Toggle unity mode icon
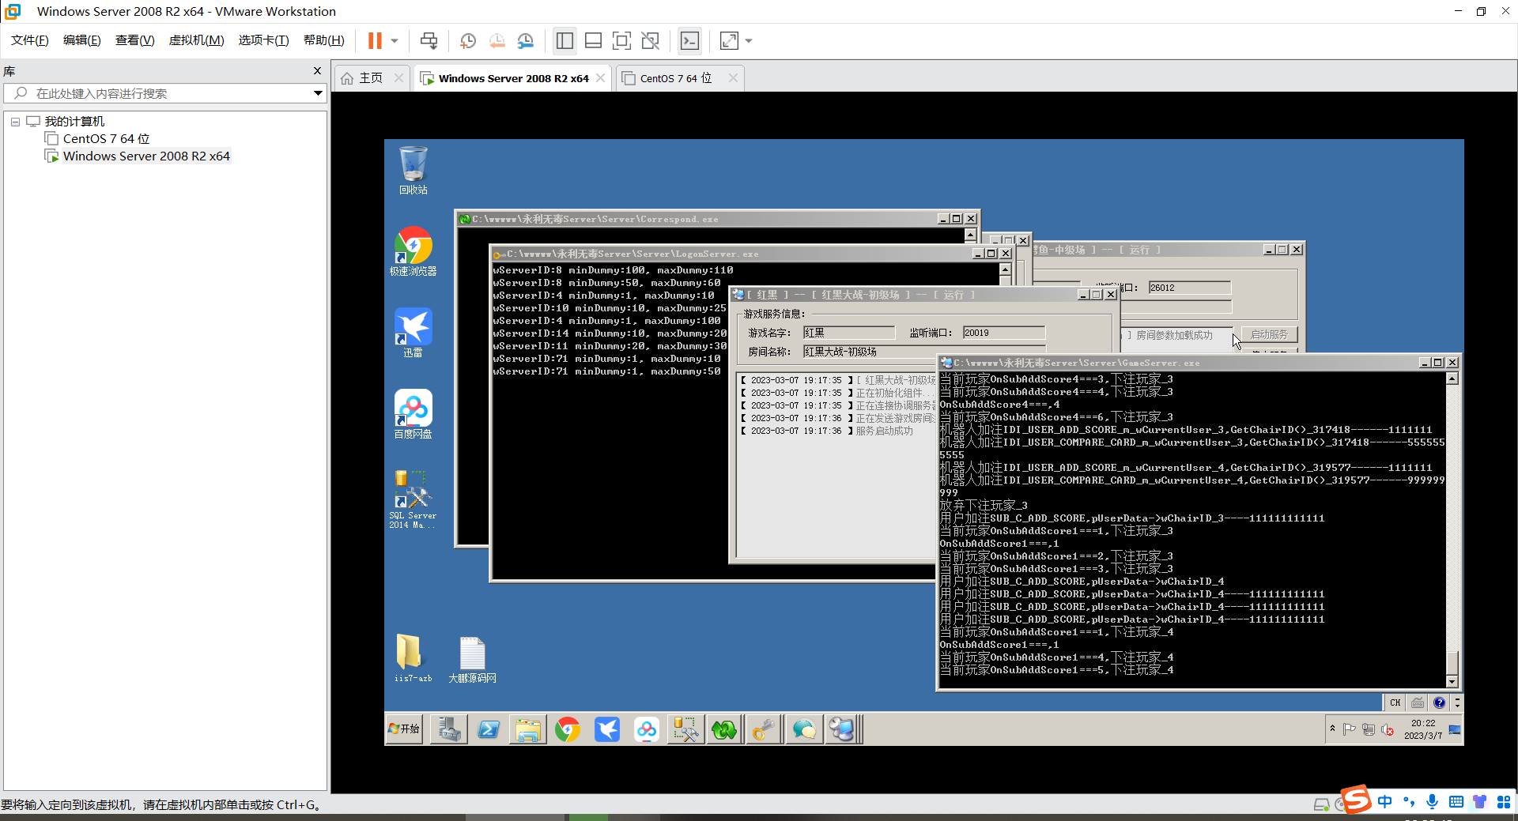 click(650, 41)
